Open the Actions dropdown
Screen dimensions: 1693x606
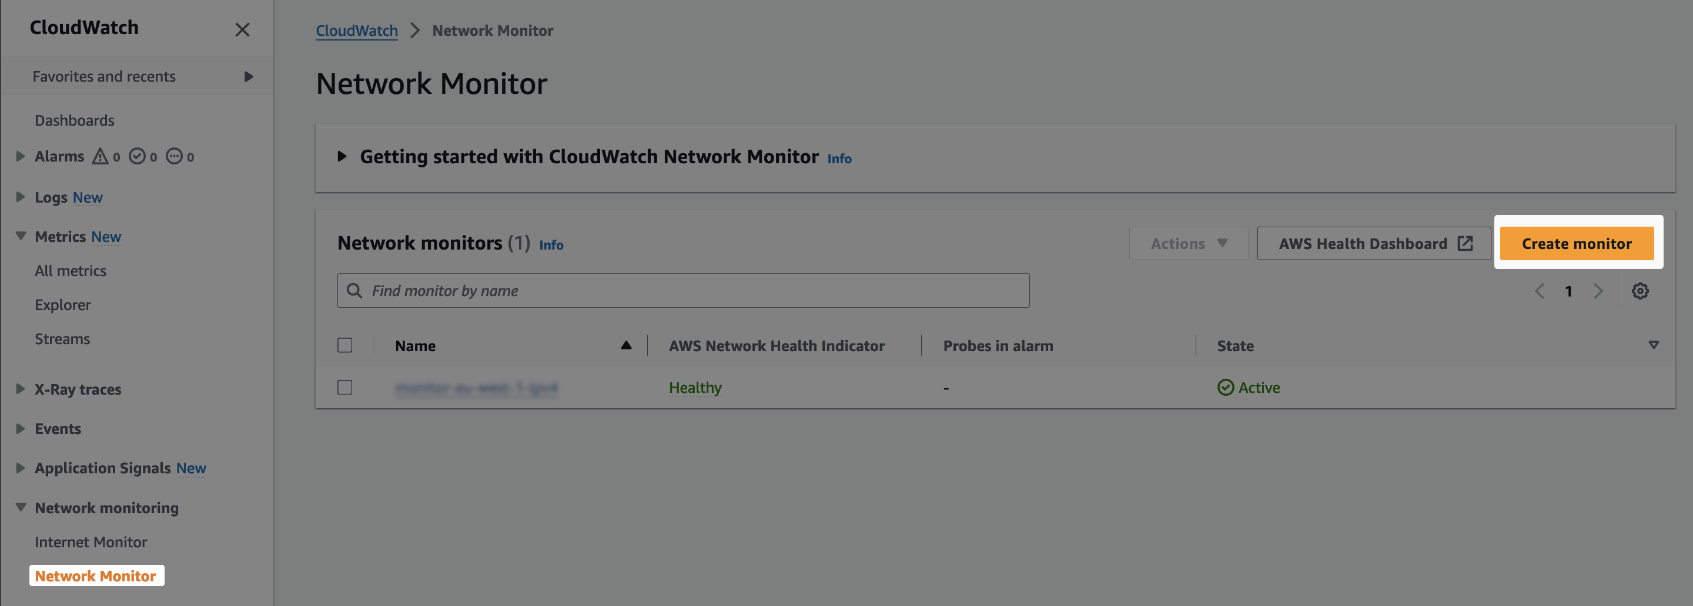pos(1188,244)
